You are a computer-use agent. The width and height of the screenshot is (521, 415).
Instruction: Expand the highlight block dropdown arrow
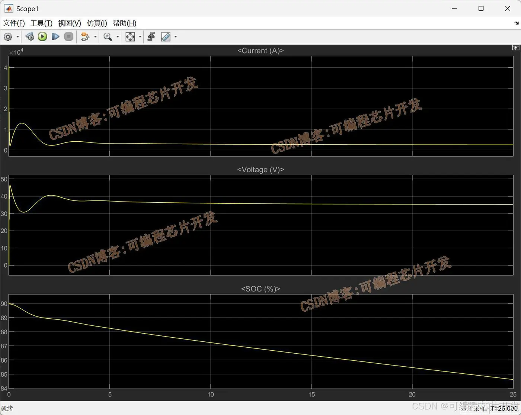[x=95, y=36]
